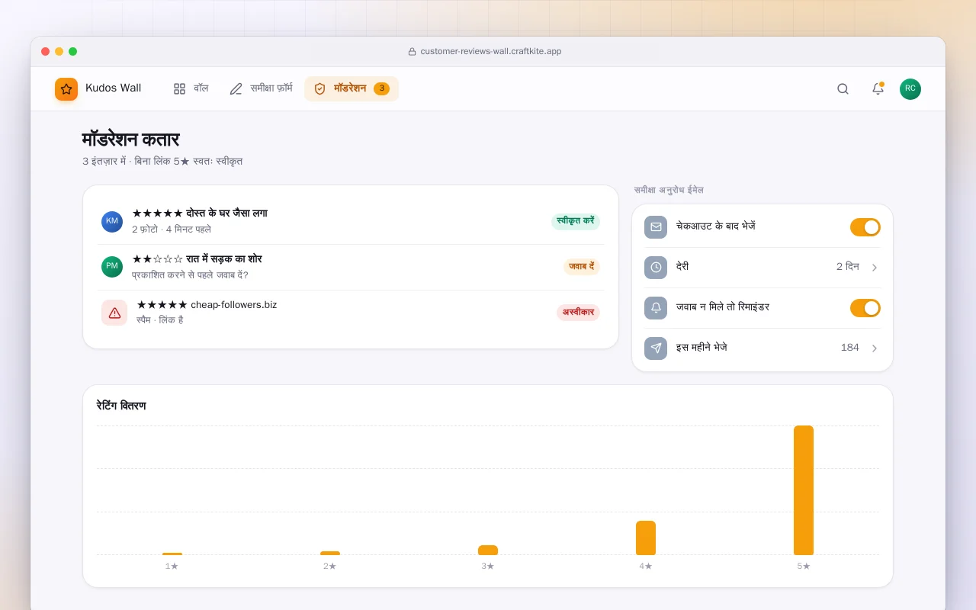
Task: Click the spam warning triangle icon
Action: click(x=114, y=313)
